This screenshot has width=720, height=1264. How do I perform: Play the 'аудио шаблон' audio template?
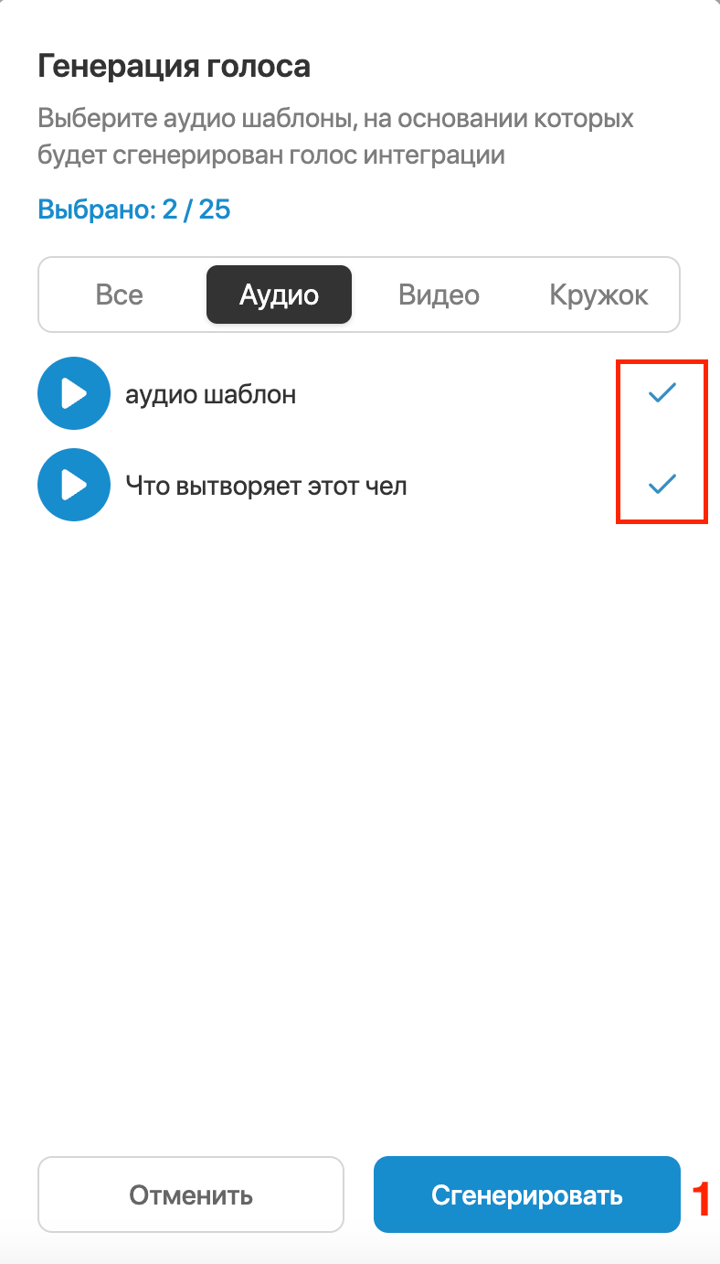point(73,394)
